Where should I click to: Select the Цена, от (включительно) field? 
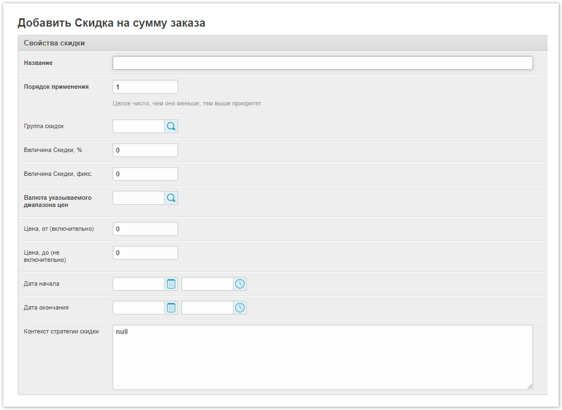click(145, 229)
